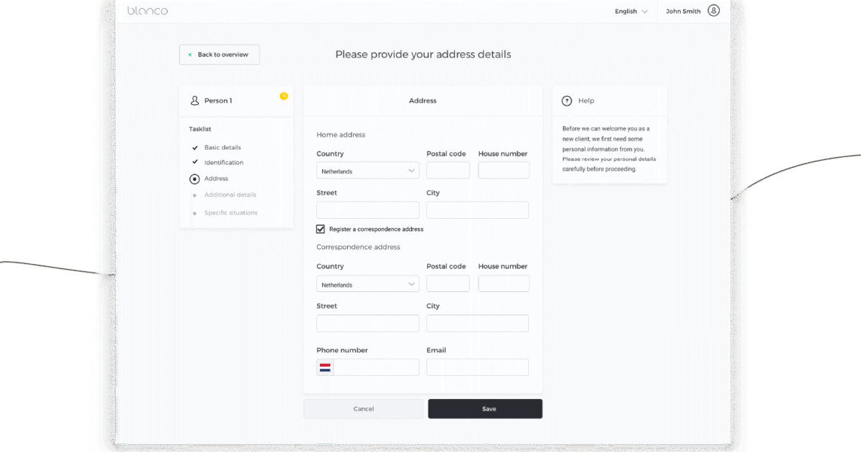Click the Help question mark icon
Image resolution: width=861 pixels, height=452 pixels.
coord(566,100)
